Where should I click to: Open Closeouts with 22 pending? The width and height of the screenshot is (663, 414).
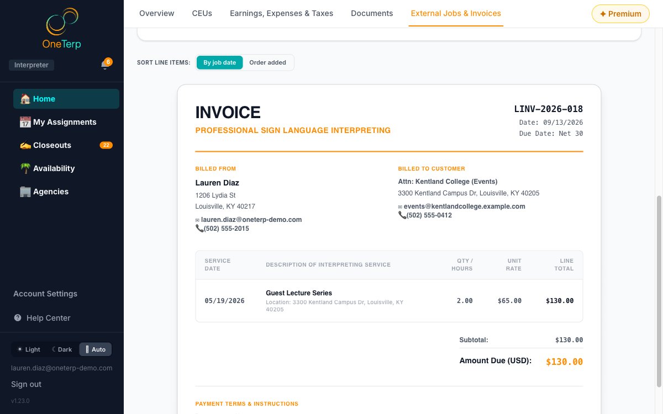[x=66, y=145]
